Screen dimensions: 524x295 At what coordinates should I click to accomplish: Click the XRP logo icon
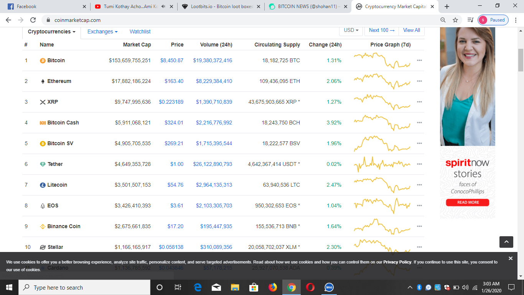(43, 102)
